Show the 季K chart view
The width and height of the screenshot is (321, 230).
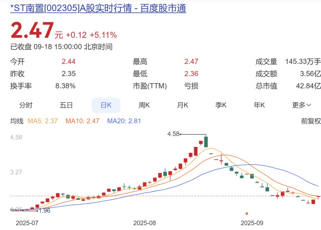point(221,105)
